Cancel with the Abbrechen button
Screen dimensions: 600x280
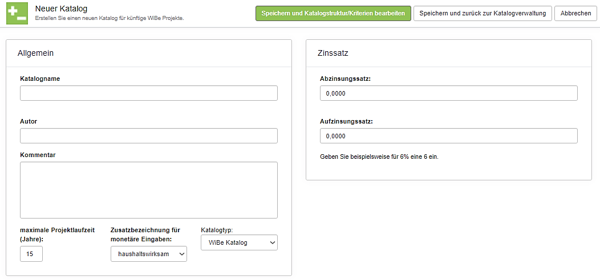(x=575, y=13)
